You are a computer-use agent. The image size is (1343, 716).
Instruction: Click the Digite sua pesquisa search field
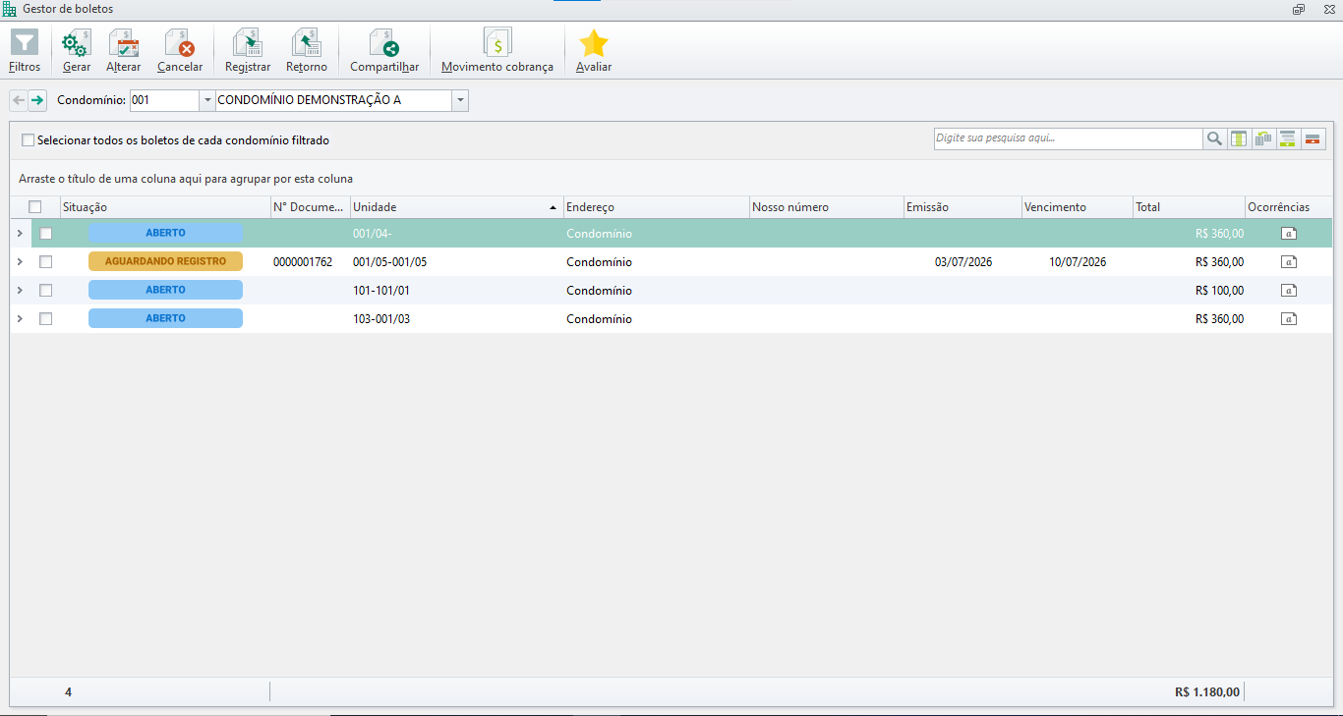tap(1068, 138)
